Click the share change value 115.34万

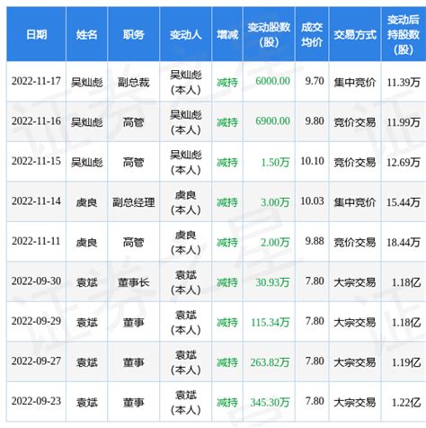271,322
